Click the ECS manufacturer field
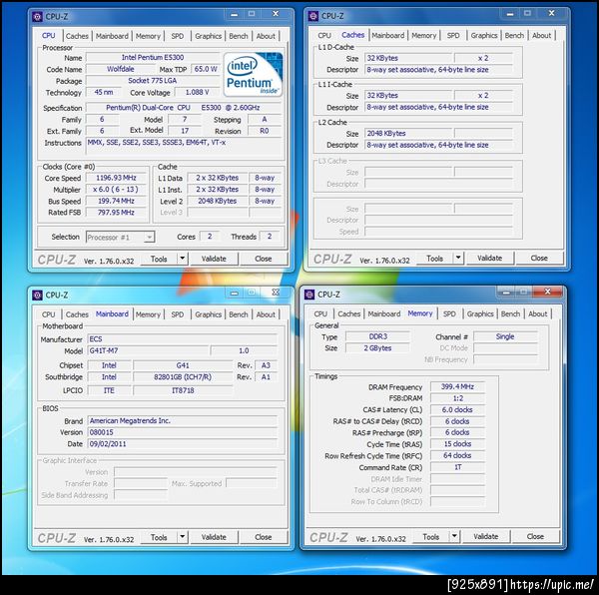 click(x=183, y=339)
